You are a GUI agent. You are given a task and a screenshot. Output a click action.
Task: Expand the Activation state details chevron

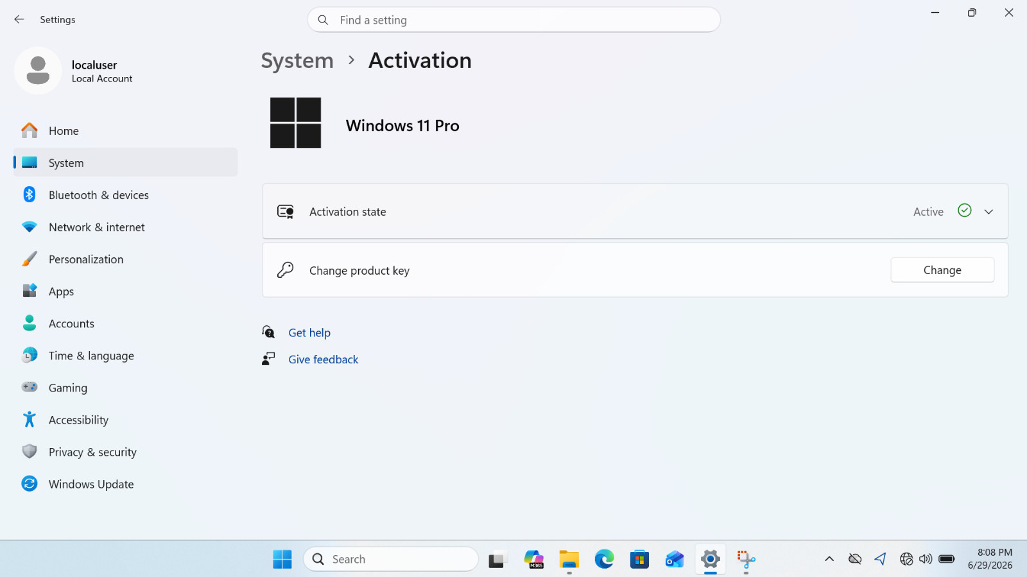pyautogui.click(x=988, y=212)
